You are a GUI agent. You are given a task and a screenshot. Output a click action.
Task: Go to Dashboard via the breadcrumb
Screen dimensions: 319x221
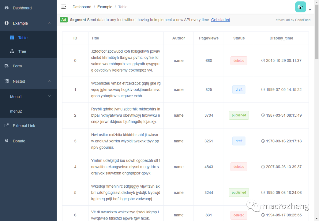(82, 7)
